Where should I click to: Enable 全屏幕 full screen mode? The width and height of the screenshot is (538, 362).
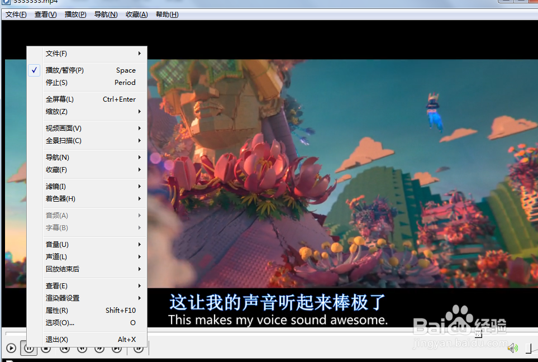60,99
